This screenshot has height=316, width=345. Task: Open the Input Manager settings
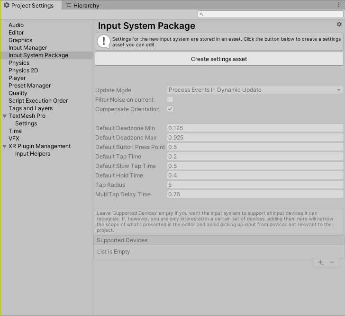(27, 48)
